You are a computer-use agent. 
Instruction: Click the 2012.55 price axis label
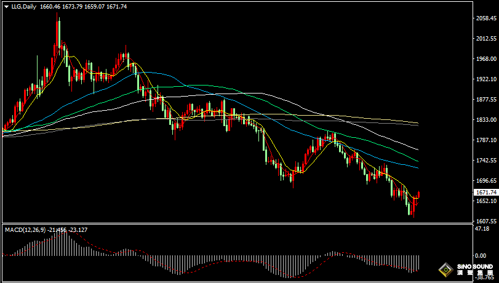pos(486,39)
